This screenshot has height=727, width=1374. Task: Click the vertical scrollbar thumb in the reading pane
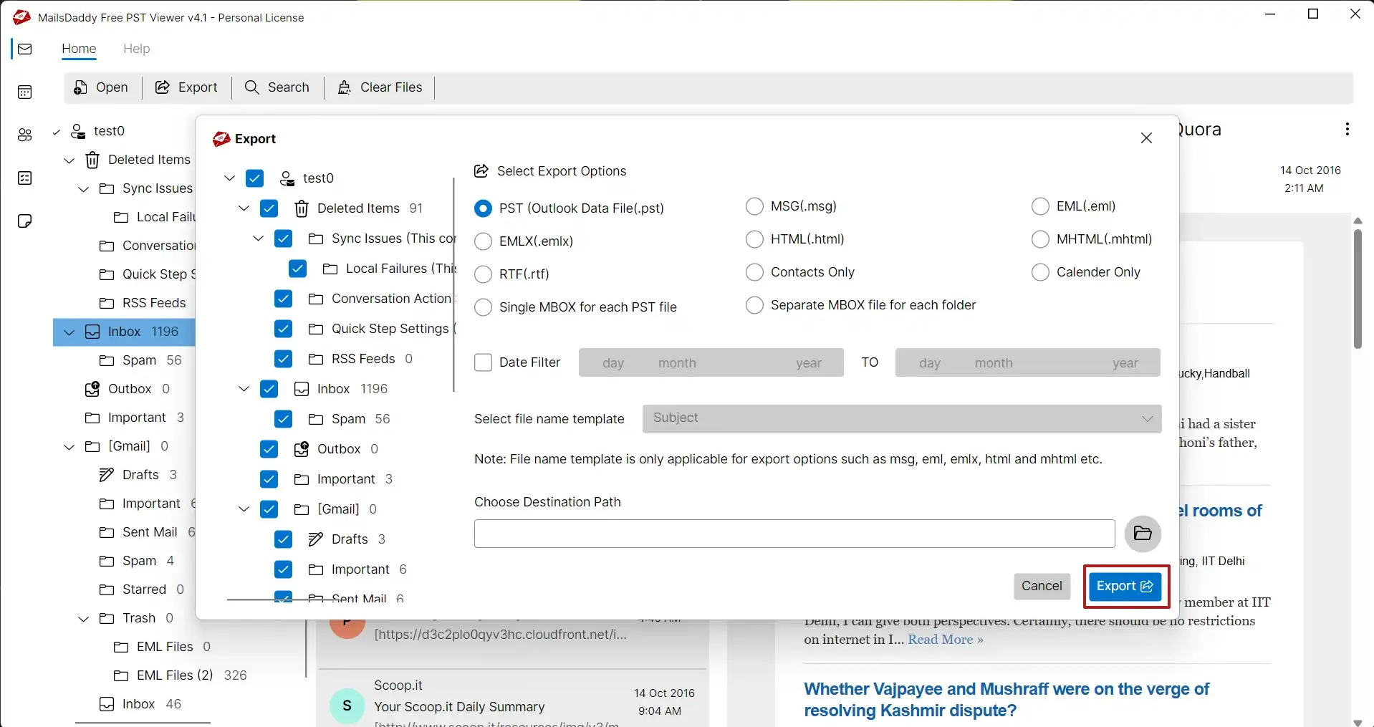pos(1358,288)
